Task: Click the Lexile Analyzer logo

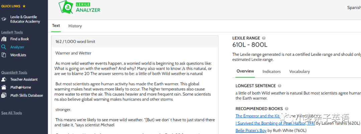Action: click(x=79, y=7)
